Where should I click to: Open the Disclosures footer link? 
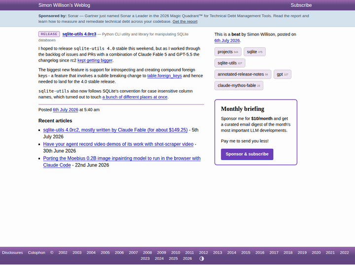[x=12, y=253]
